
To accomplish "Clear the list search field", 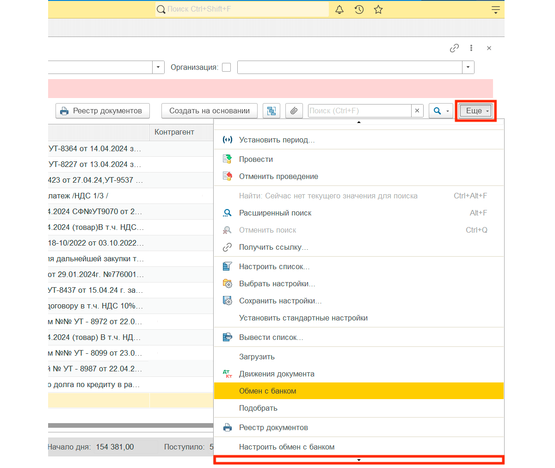I will (417, 111).
